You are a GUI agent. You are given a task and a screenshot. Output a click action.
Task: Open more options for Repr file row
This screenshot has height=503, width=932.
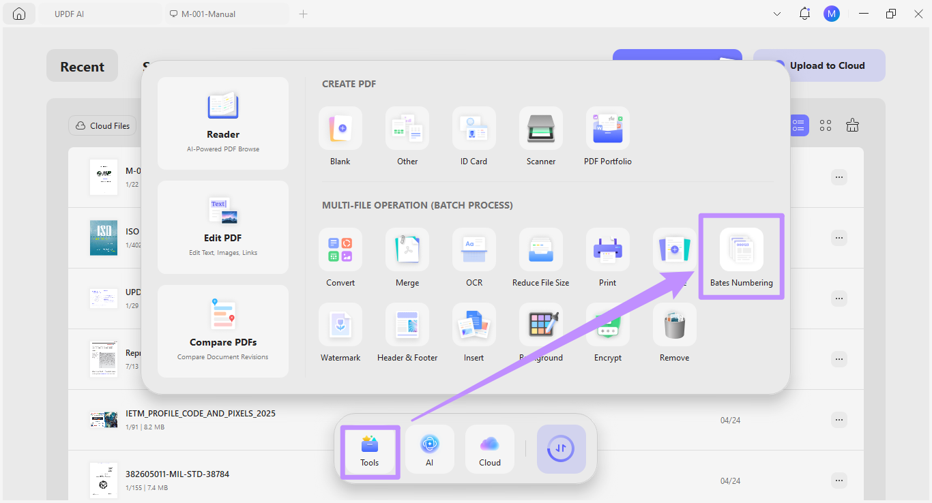(x=839, y=359)
